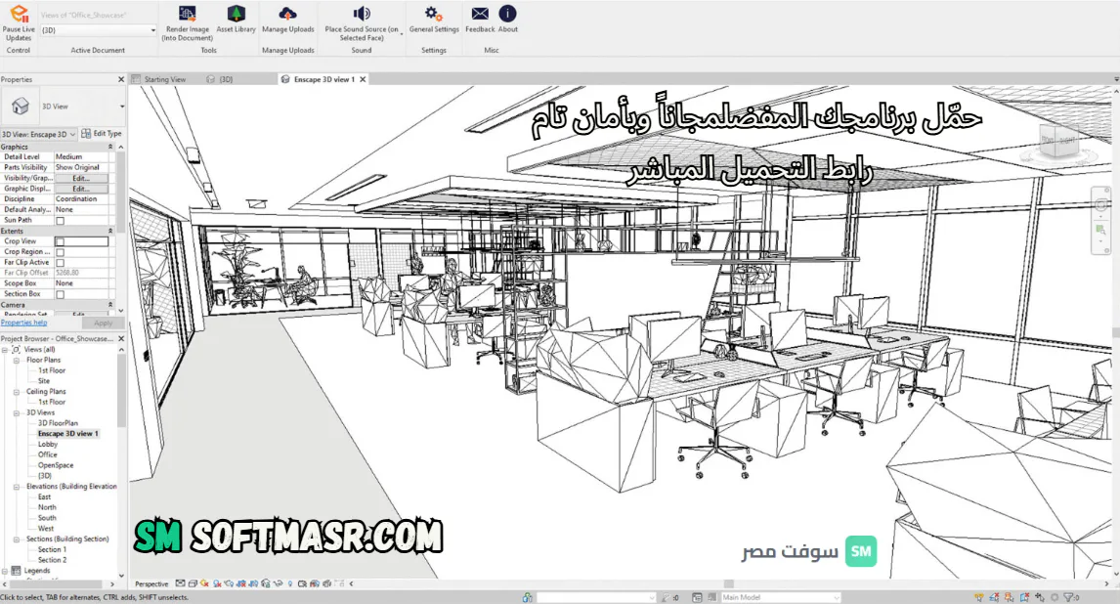Click the Views (all) browser icon
The height and width of the screenshot is (604, 1120).
(x=16, y=350)
